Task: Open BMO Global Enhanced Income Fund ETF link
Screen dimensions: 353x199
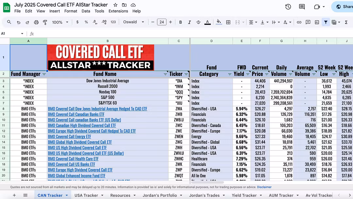Action: pyautogui.click(x=76, y=175)
